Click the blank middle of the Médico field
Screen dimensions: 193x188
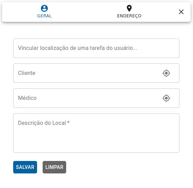(96, 98)
